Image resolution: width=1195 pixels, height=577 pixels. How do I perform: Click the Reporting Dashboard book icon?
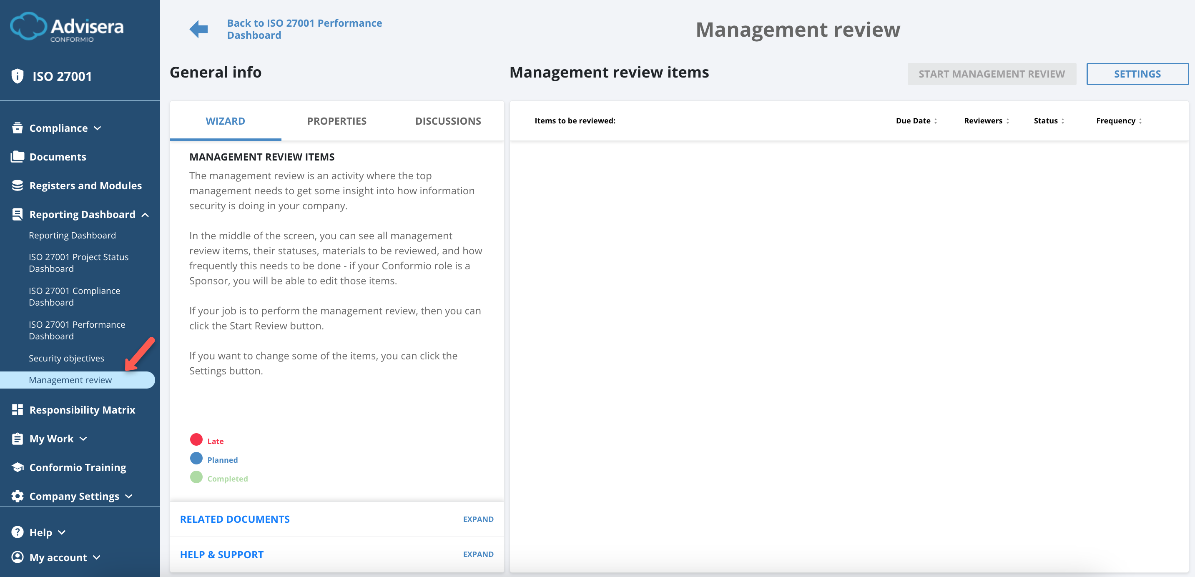17,214
